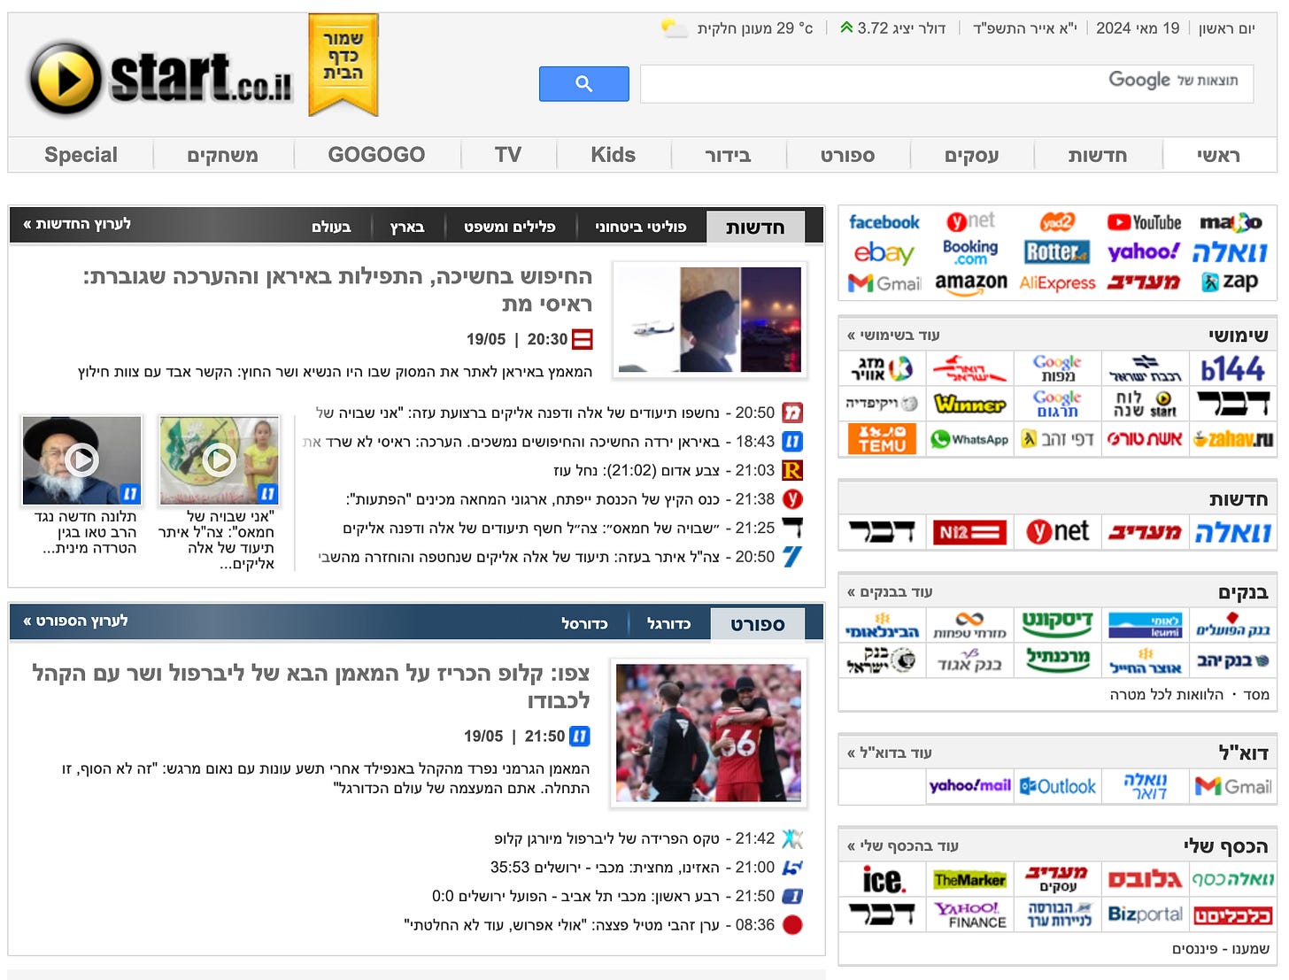Viewport: 1289px width, 980px height.
Task: Click the yellow 'שמור כדף הבית' ribbon
Action: coord(343,65)
